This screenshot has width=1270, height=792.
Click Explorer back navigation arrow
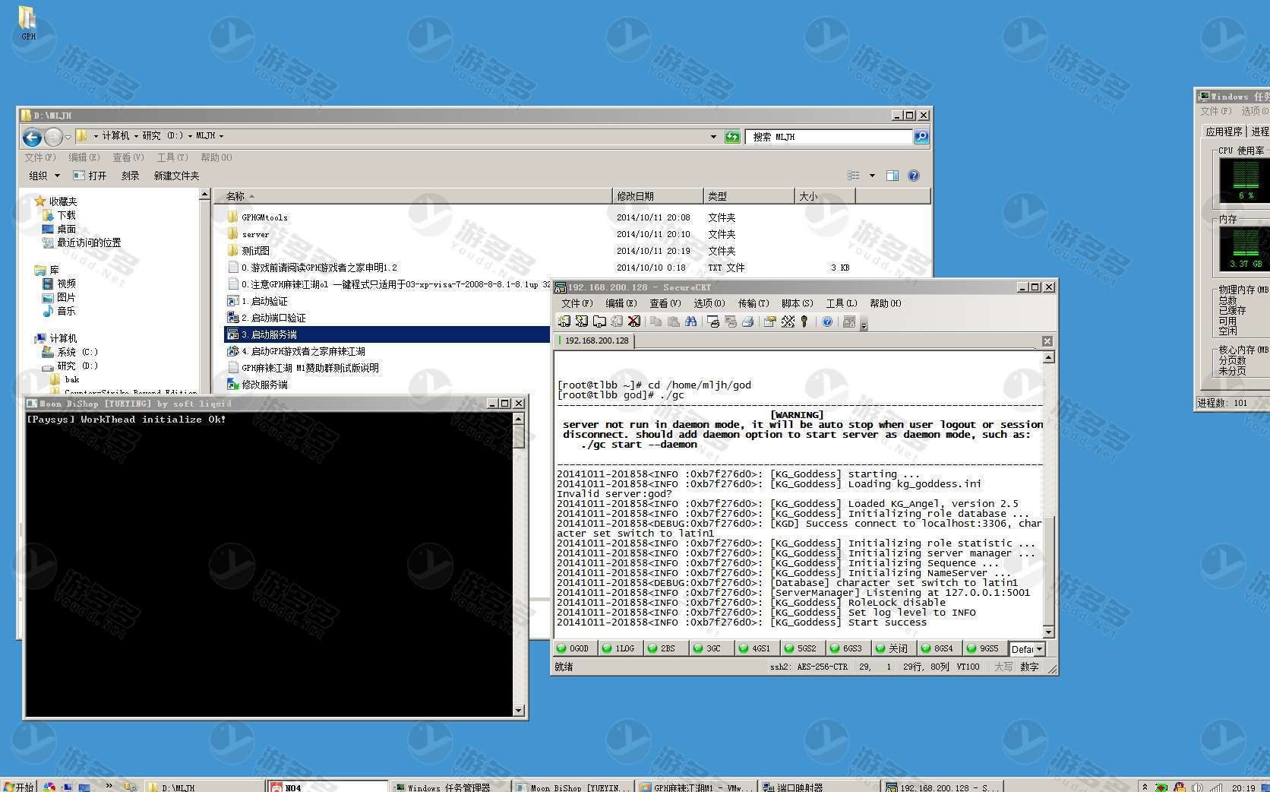click(32, 137)
